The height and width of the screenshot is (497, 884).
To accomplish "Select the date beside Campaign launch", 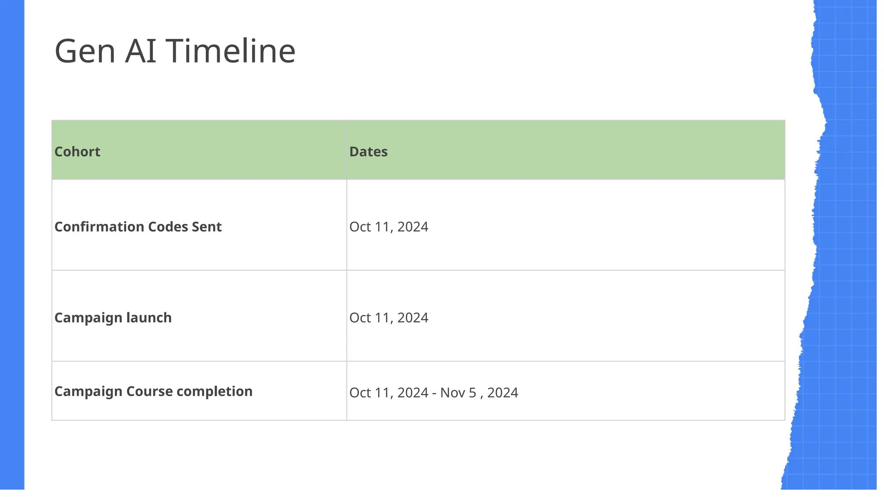I will pos(388,318).
